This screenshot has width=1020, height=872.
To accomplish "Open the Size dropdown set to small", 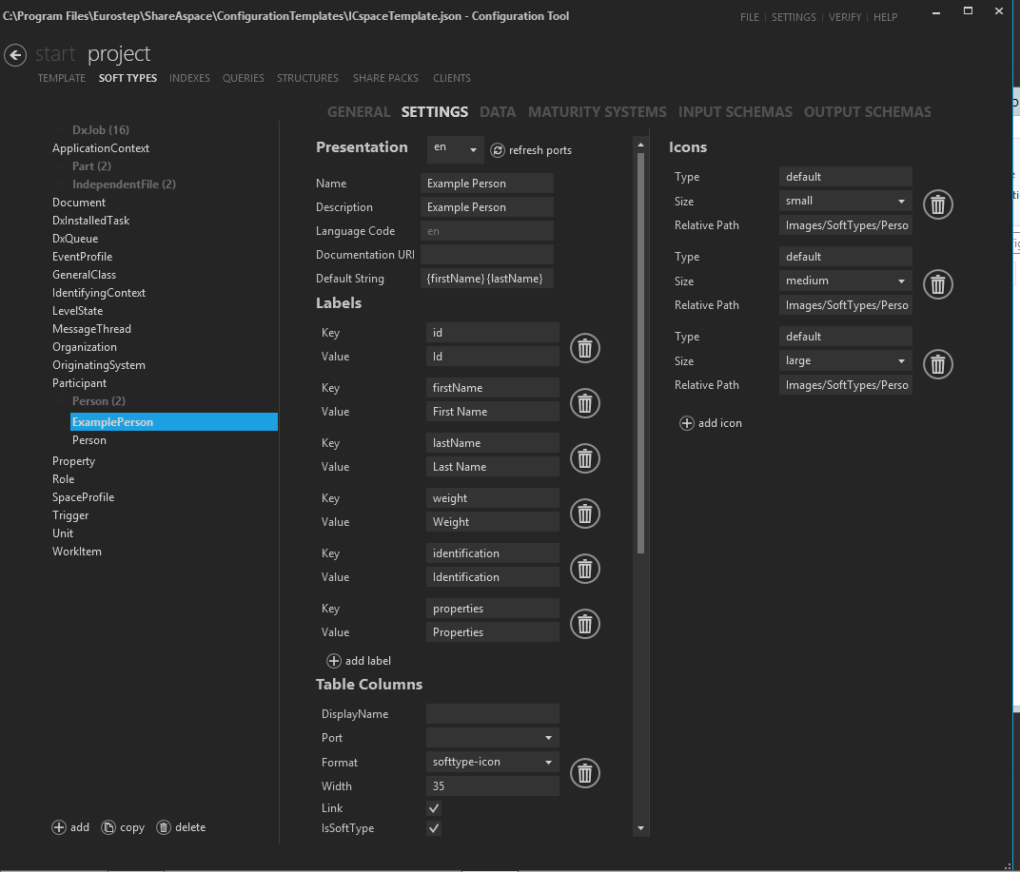I will point(845,201).
